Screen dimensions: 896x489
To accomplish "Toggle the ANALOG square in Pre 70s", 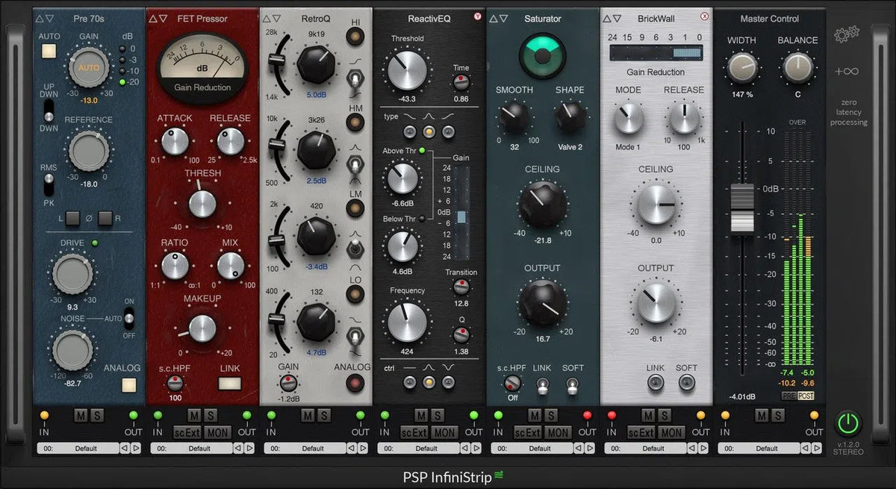I will coord(130,385).
